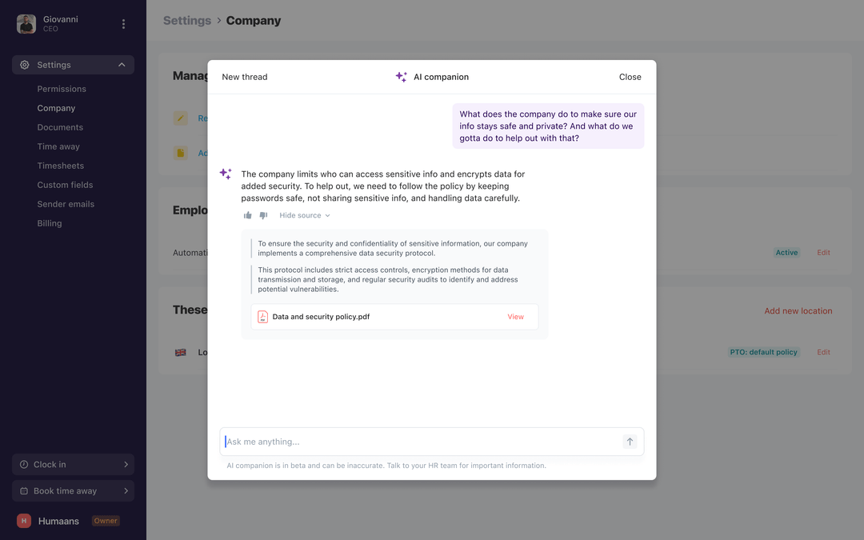Click the AI companion sparkle icon in header
864x540 pixels.
tap(401, 77)
